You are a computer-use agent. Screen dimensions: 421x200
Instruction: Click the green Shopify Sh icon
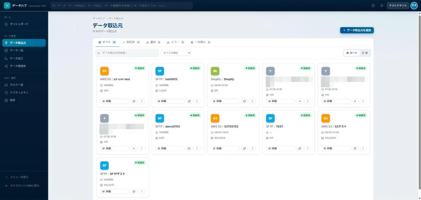point(215,71)
